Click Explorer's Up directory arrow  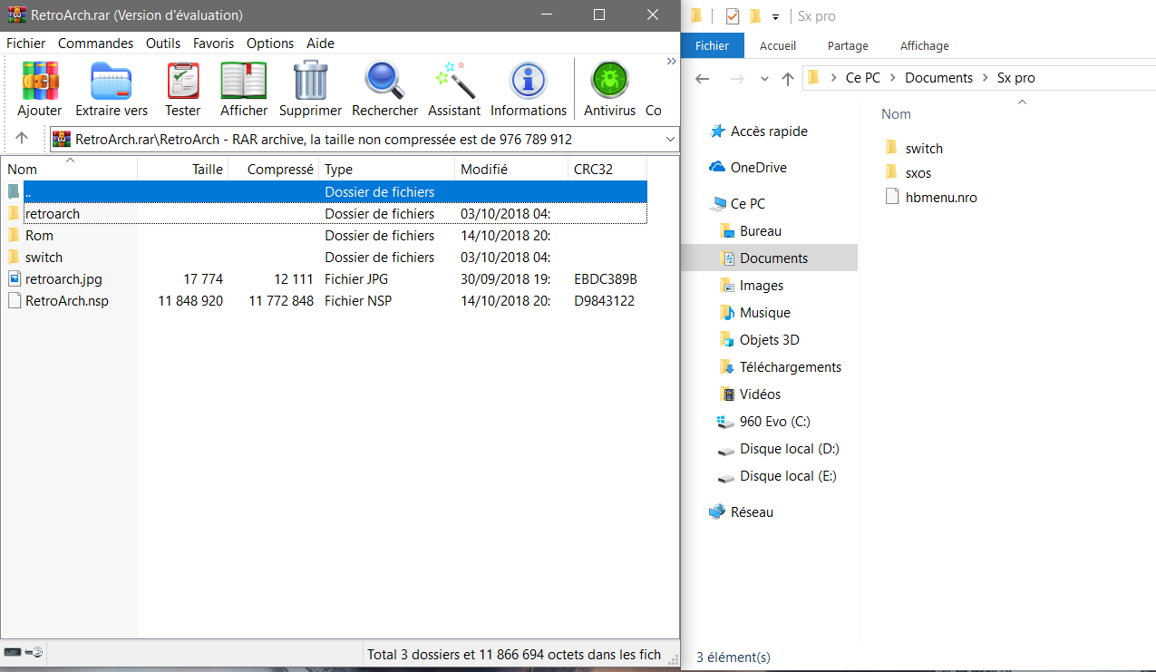[x=788, y=79]
